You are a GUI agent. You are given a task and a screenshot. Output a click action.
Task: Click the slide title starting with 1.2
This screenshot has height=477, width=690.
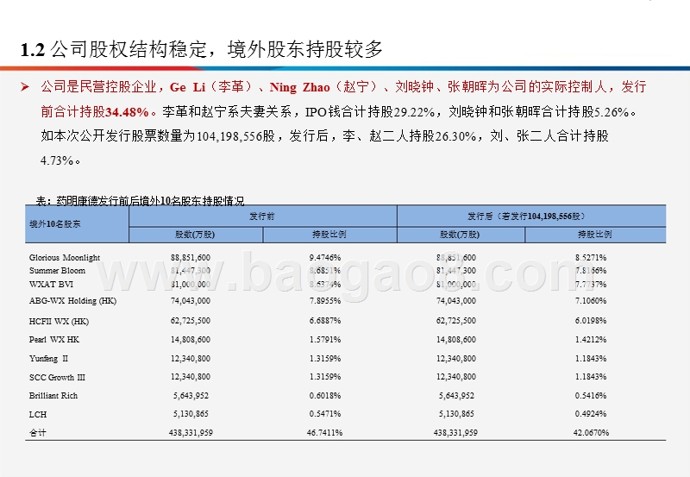[202, 49]
